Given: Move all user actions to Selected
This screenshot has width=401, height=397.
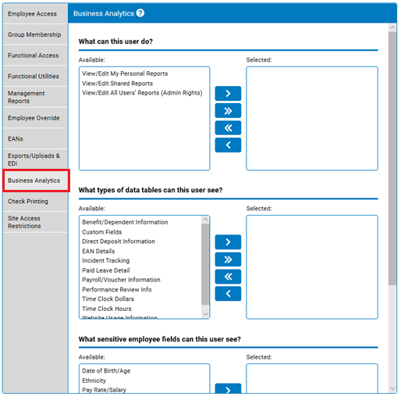Looking at the screenshot, I should tap(228, 111).
